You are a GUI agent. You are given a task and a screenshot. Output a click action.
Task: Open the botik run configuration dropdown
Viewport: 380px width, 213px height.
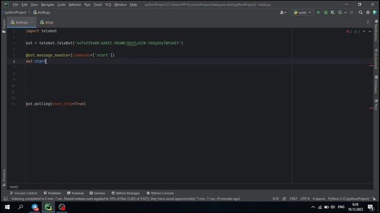tap(302, 12)
